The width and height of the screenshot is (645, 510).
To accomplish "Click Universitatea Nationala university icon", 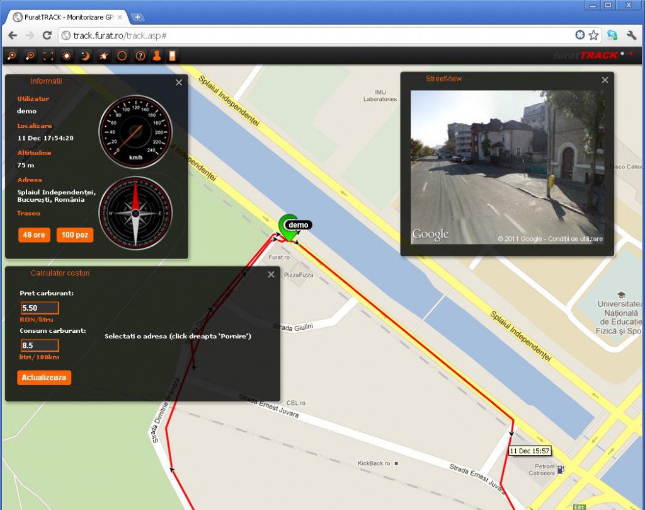I will point(621,295).
